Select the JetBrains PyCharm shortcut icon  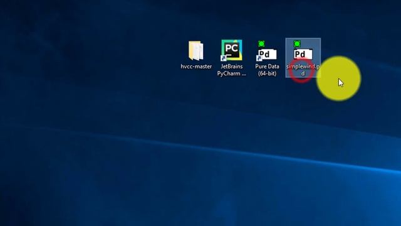point(231,50)
